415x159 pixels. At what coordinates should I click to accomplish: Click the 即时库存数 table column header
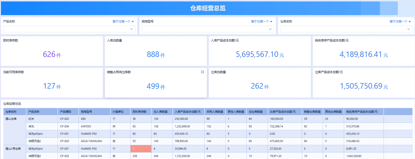point(141,112)
